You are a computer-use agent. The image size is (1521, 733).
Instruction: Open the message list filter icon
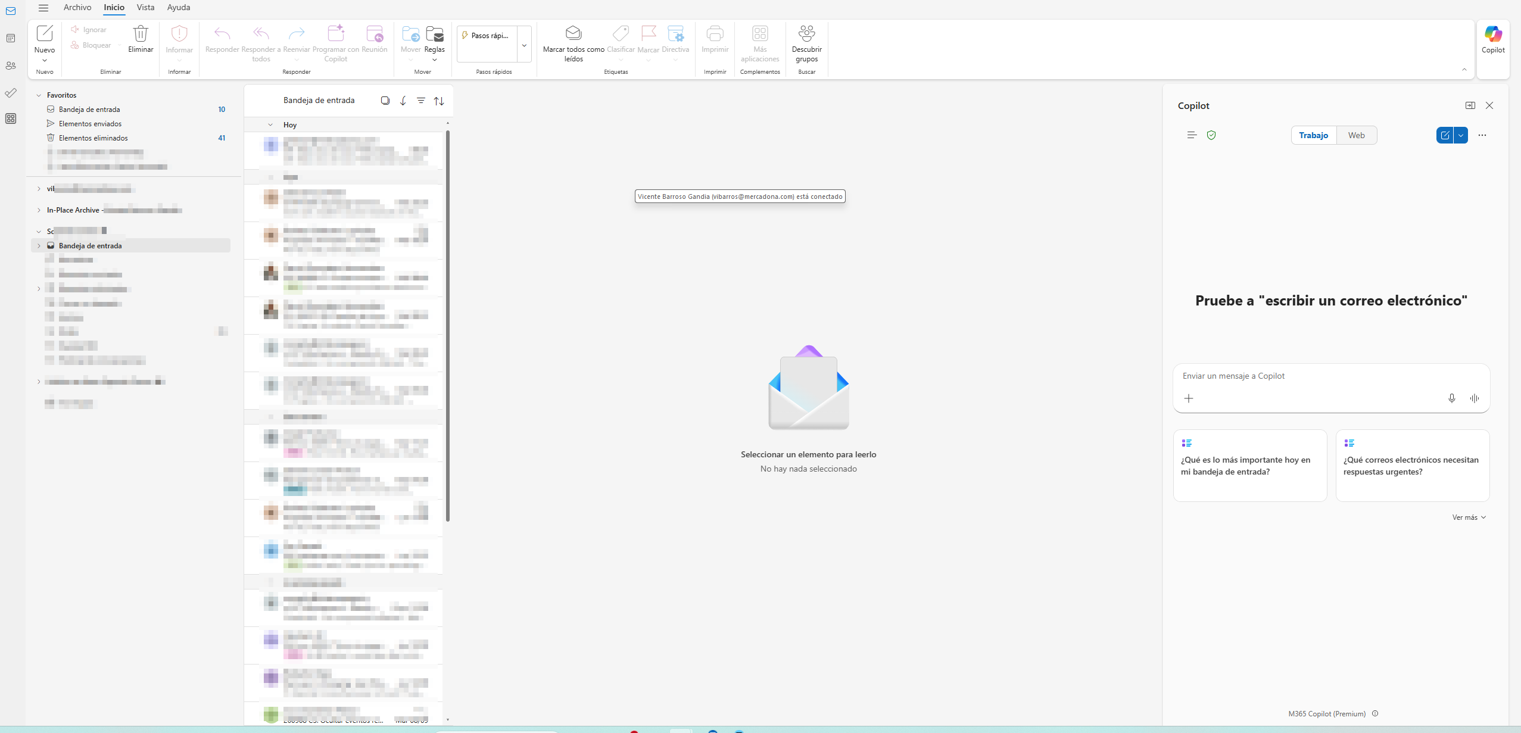(x=421, y=101)
